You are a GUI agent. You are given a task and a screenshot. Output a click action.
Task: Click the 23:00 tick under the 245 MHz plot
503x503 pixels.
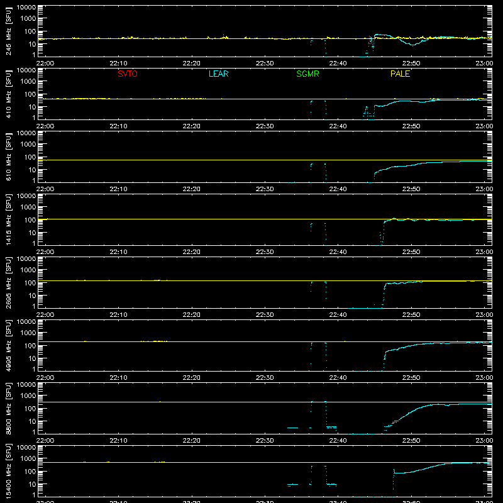click(484, 64)
